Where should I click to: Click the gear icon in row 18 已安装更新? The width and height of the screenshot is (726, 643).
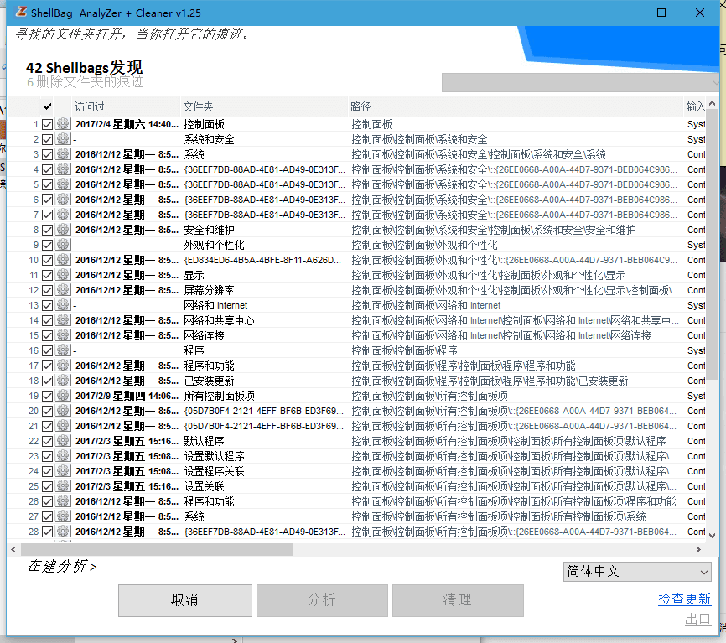coord(63,381)
